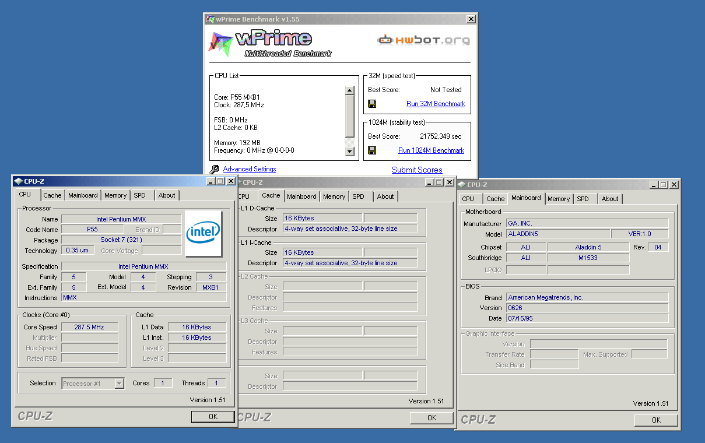Click Submit Scores link

[417, 170]
